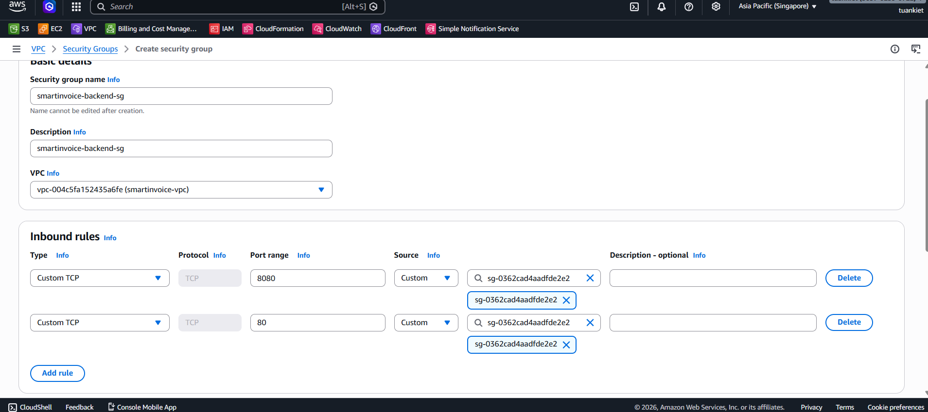928x412 pixels.
Task: Open the CloudWatch service shortcut
Action: (337, 29)
